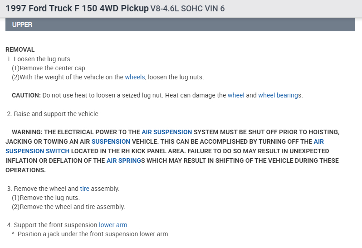Follow the "lower arm" link in step 4
The height and width of the screenshot is (248, 362).
113,225
